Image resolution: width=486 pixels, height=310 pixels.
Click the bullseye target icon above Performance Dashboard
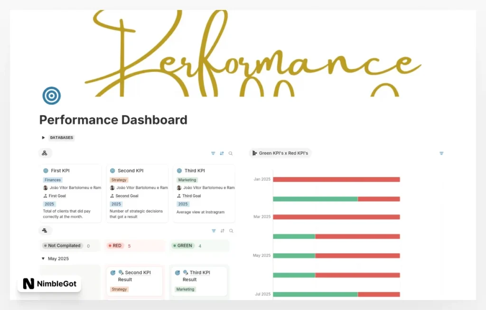pos(51,96)
